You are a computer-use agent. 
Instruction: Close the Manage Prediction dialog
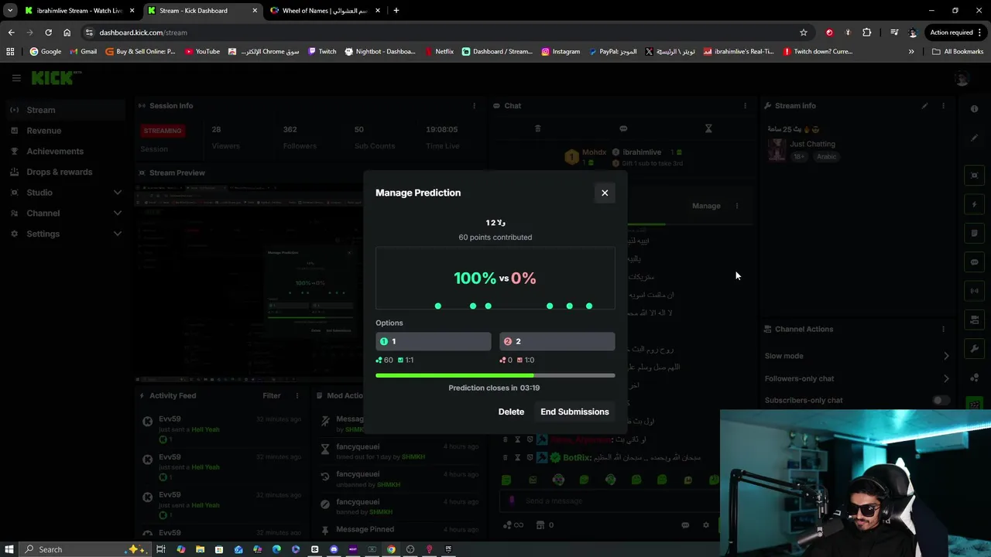pos(605,193)
